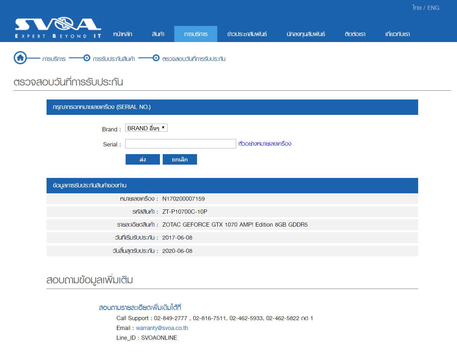
Task: Open เกี่ยวกับเรา menu item
Action: click(398, 34)
